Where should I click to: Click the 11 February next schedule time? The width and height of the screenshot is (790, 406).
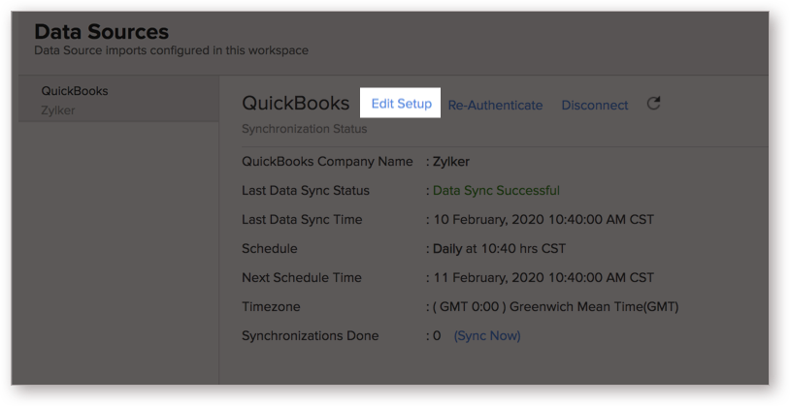tap(543, 278)
